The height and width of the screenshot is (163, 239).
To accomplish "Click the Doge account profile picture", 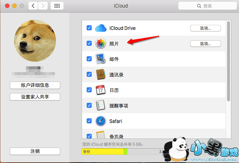I will coord(35,41).
